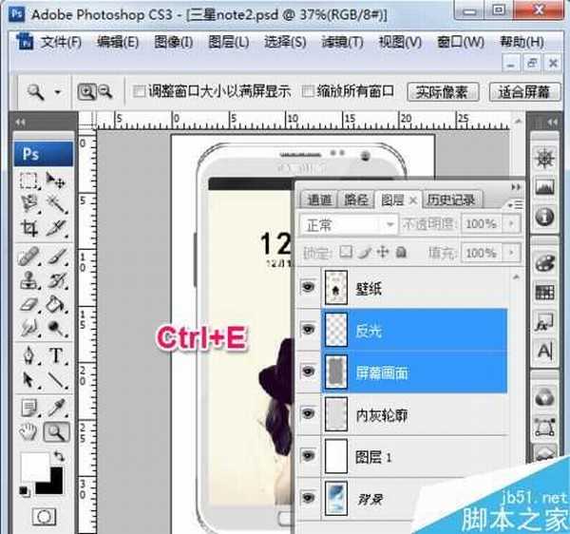This screenshot has height=534, width=570.
Task: Enable 调整窗口大小以满屏显示 checkbox
Action: pos(140,92)
